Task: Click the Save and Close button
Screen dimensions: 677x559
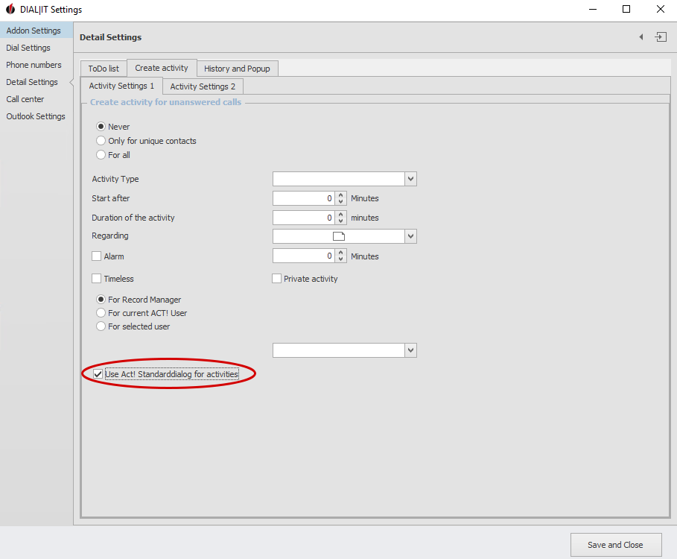Action: click(616, 545)
